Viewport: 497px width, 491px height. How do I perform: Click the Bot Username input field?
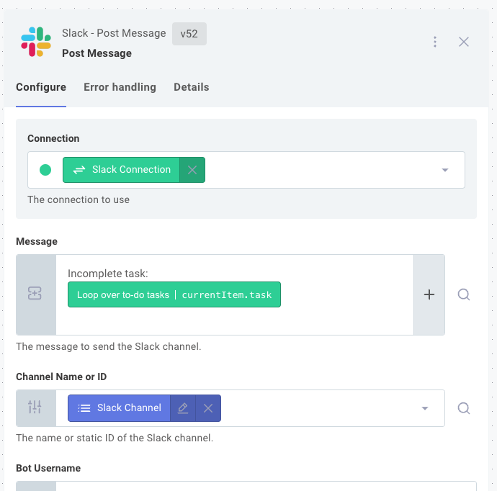click(246, 486)
